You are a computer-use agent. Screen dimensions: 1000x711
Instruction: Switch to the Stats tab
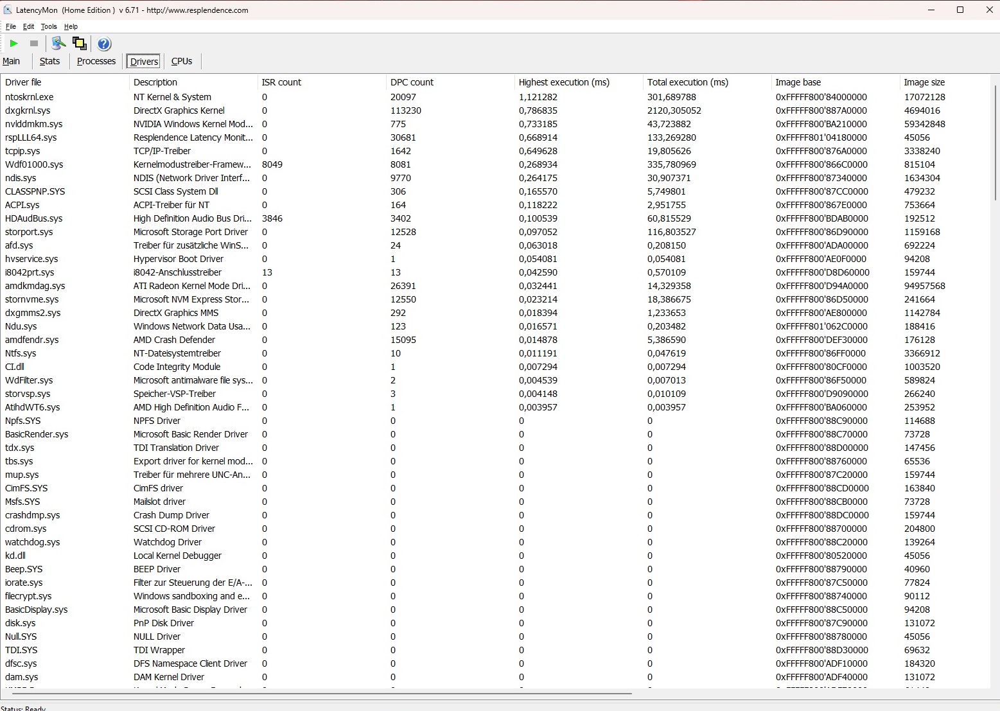[x=49, y=61]
